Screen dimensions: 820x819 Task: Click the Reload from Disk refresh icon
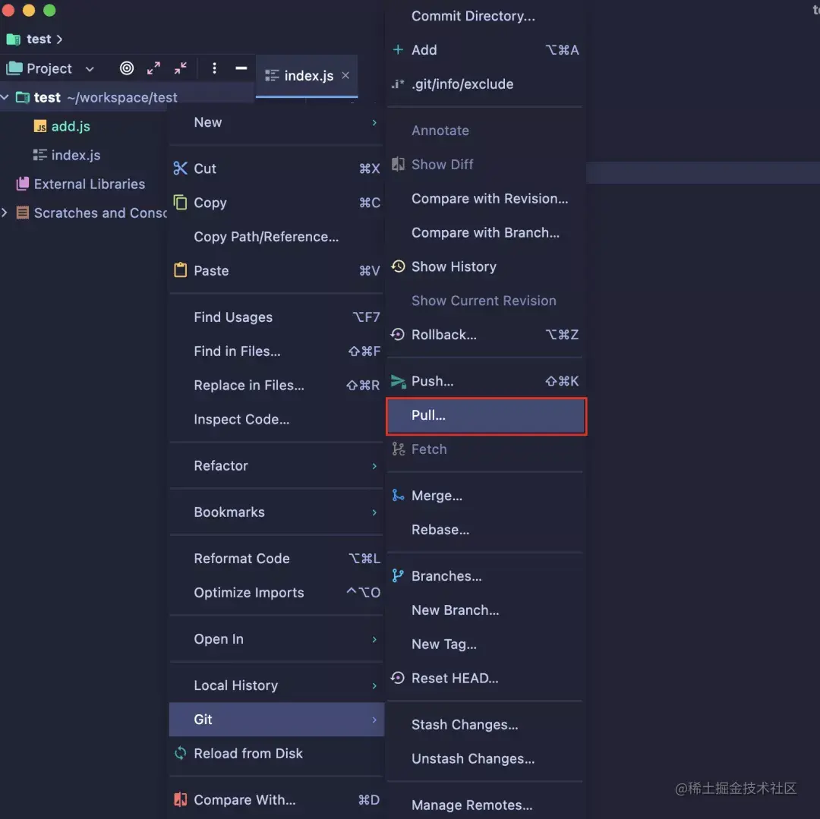tap(180, 753)
